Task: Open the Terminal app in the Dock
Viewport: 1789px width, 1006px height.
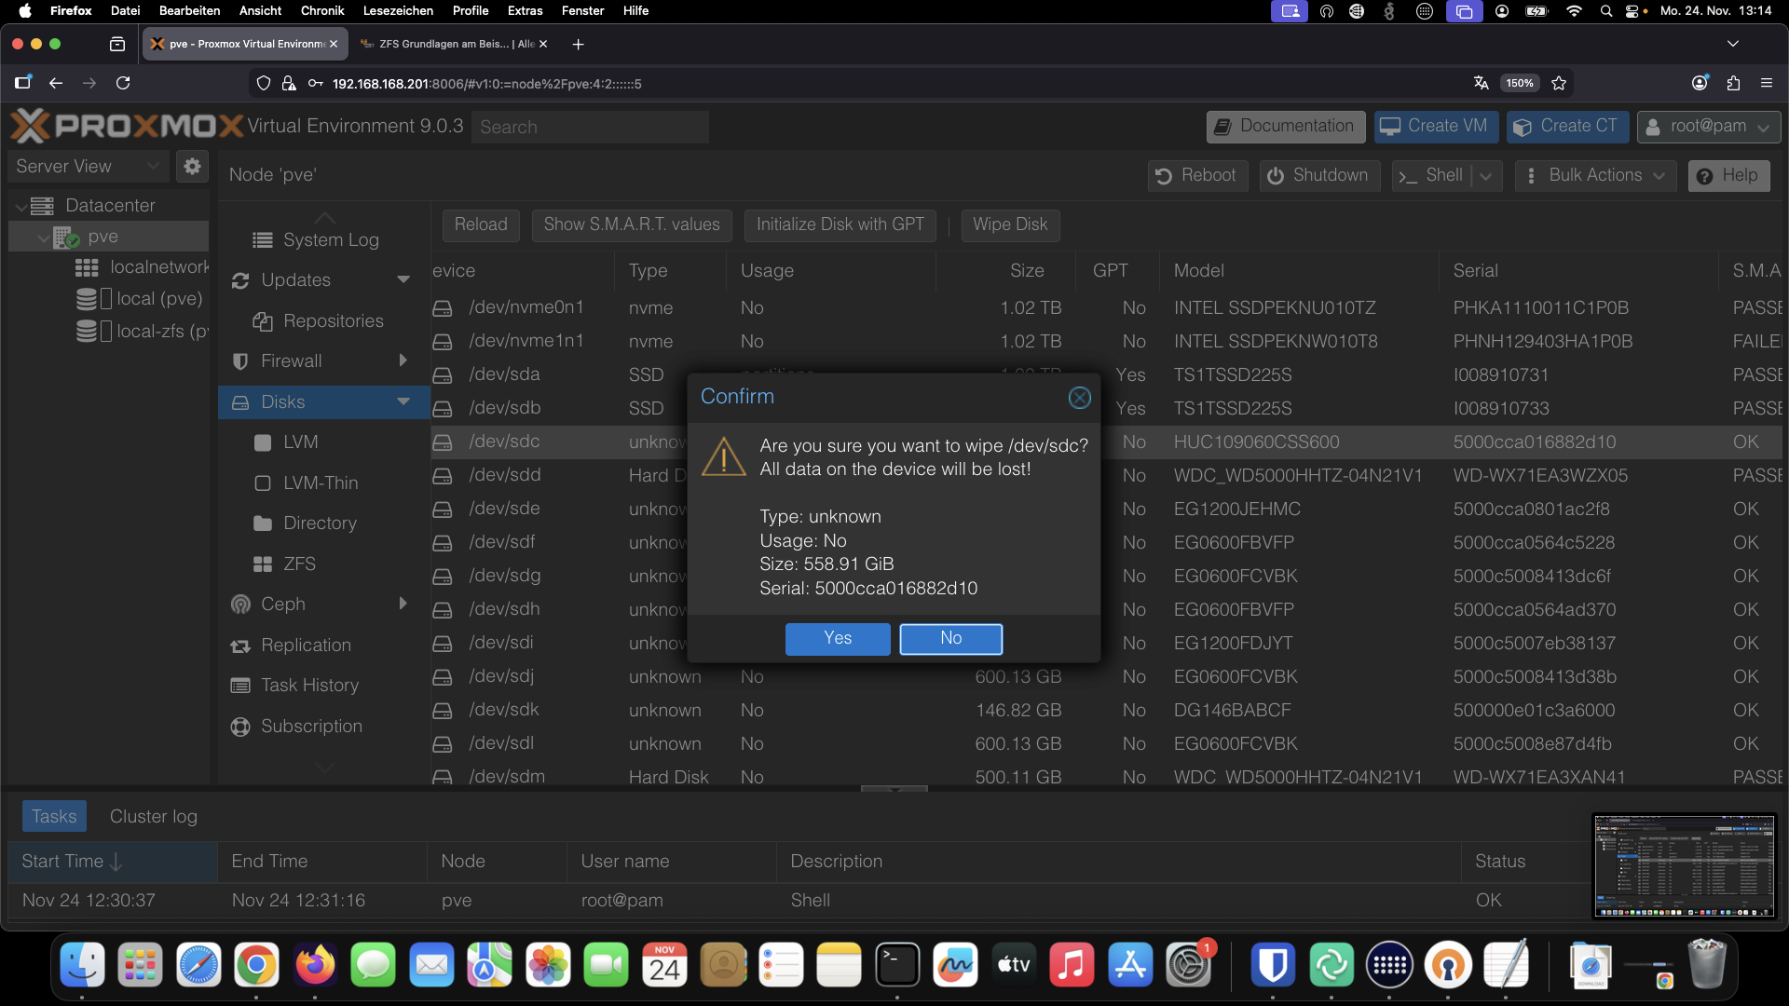Action: coord(897,965)
